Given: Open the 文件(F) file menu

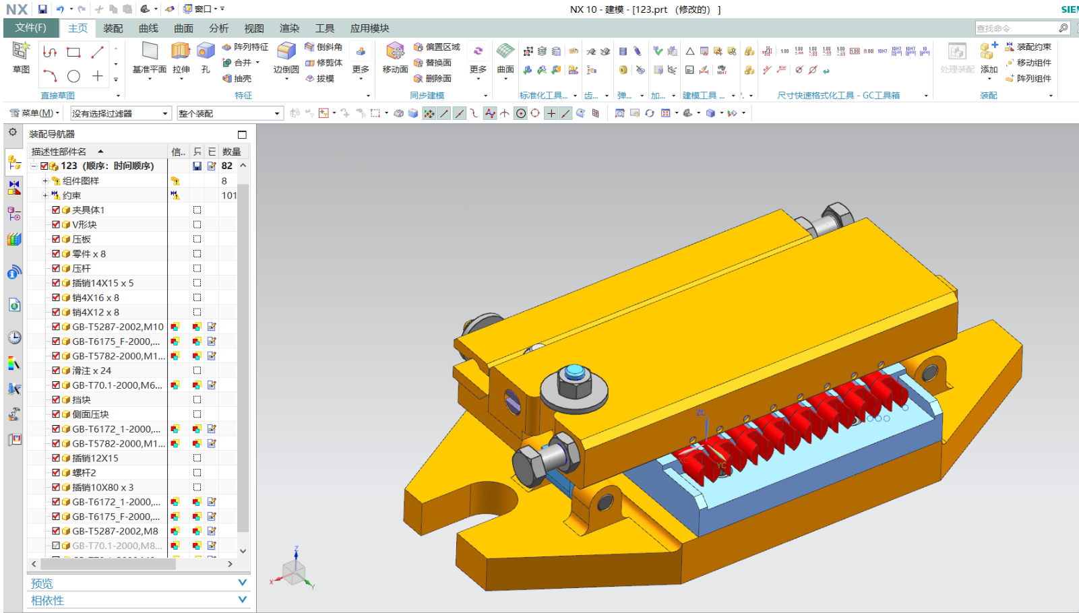Looking at the screenshot, I should 31,28.
